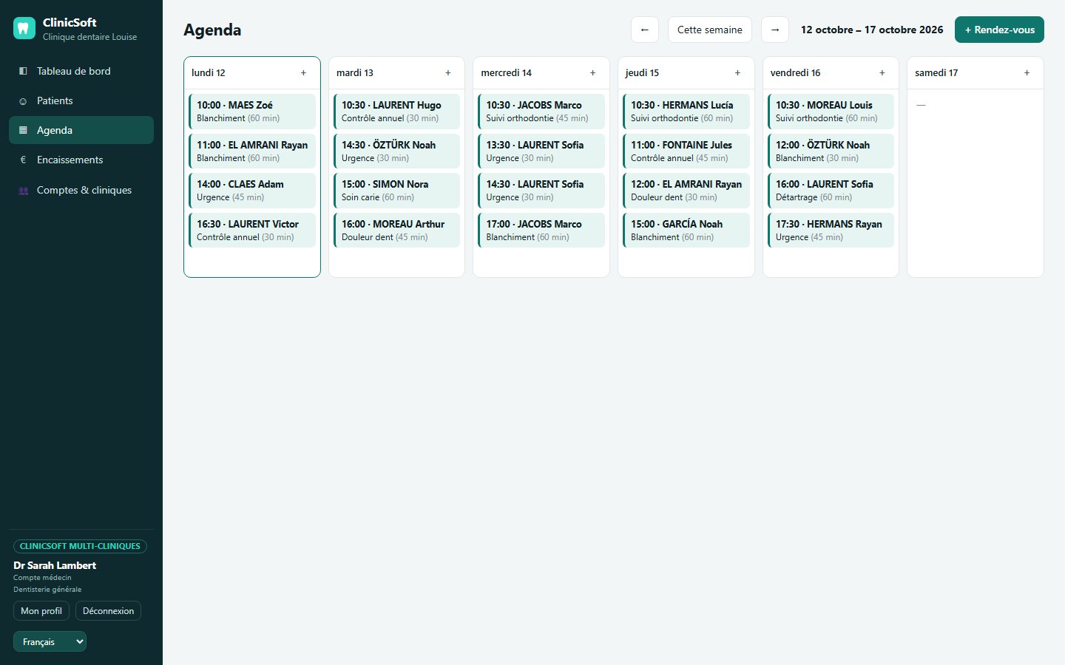Open the 10:30 LAURENT Hugo appointment
The height and width of the screenshot is (665, 1065).
coord(396,112)
